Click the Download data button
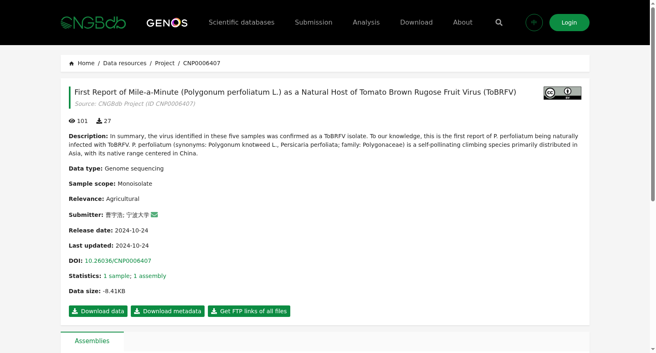The height and width of the screenshot is (353, 656). tap(98, 311)
